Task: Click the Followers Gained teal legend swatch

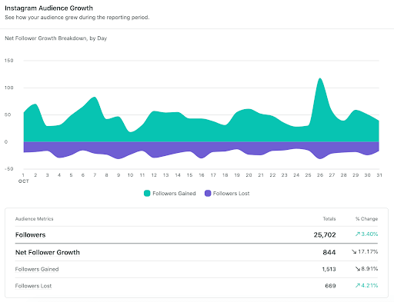Action: pos(147,194)
